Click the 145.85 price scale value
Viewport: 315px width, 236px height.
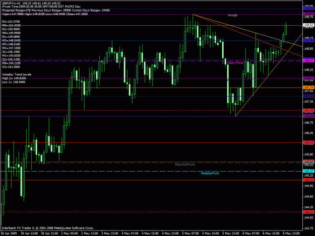309,154
